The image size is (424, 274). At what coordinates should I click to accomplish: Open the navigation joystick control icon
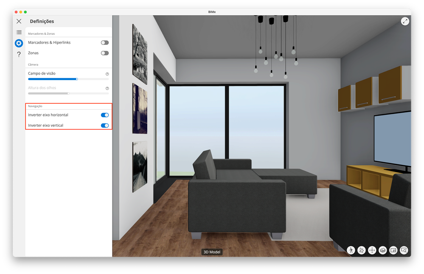372,250
